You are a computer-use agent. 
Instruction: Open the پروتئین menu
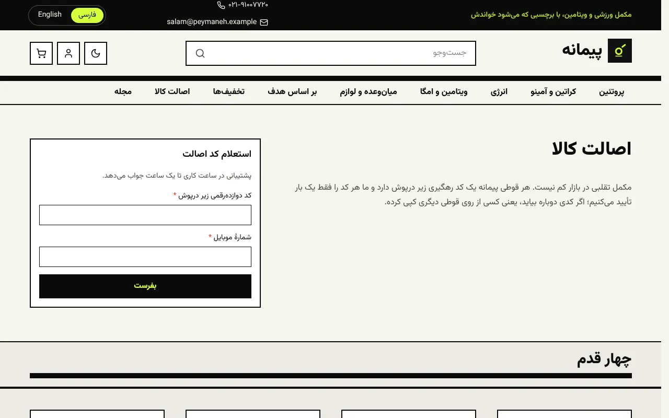612,92
